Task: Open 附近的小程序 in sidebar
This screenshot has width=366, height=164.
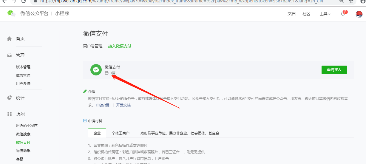Action: (27, 126)
